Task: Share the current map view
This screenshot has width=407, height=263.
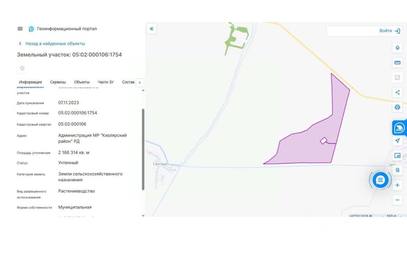Action: pyautogui.click(x=397, y=92)
